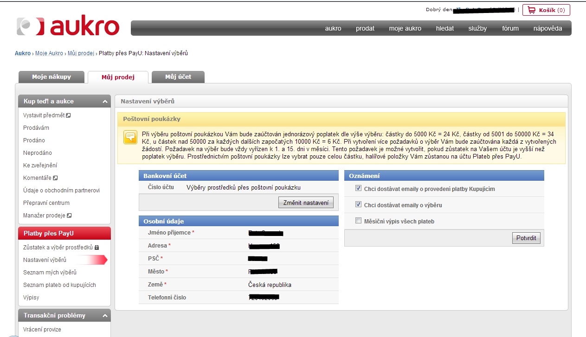Open fórum in top navigation
The image size is (586, 337).
point(510,28)
